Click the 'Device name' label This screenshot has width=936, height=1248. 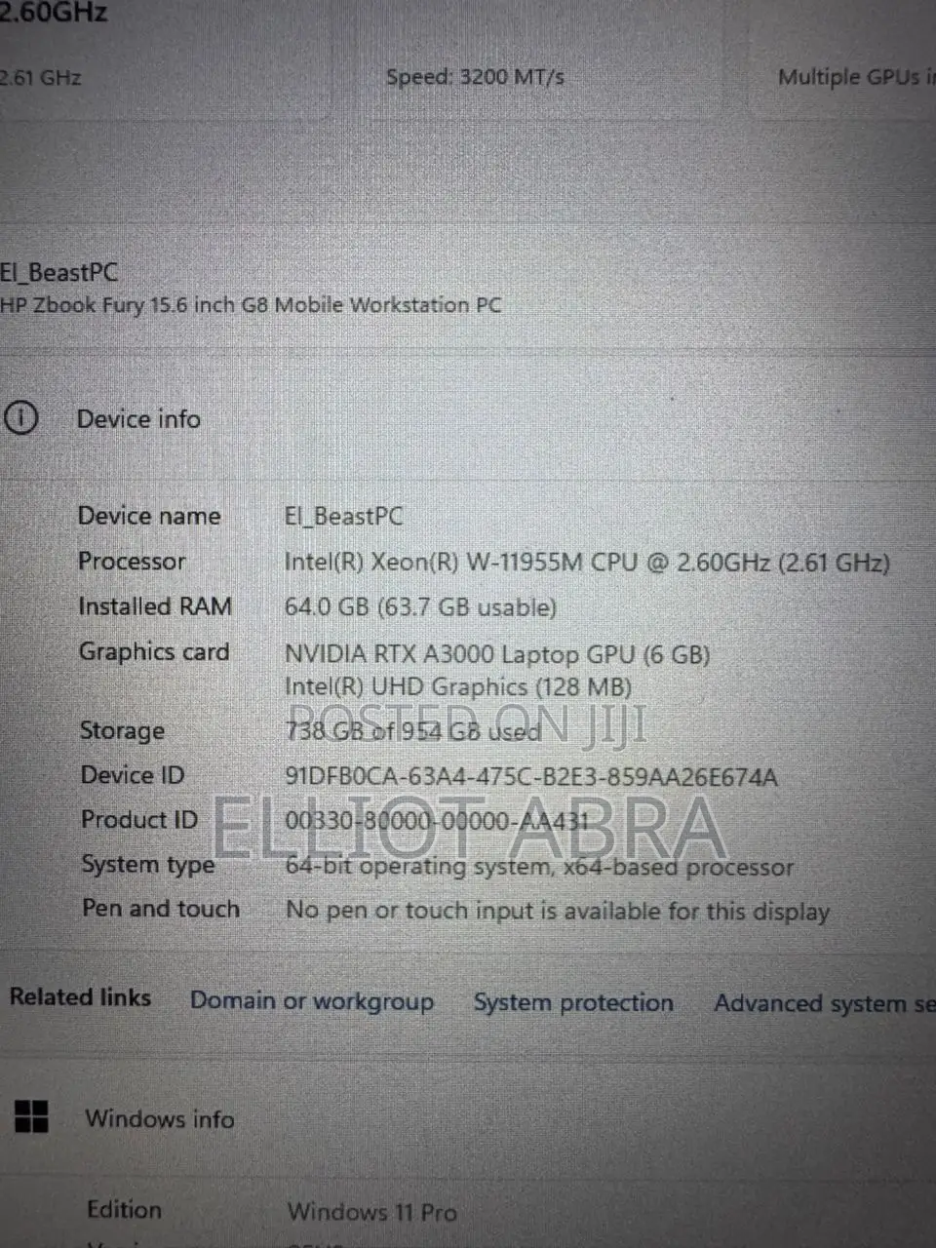pyautogui.click(x=149, y=516)
